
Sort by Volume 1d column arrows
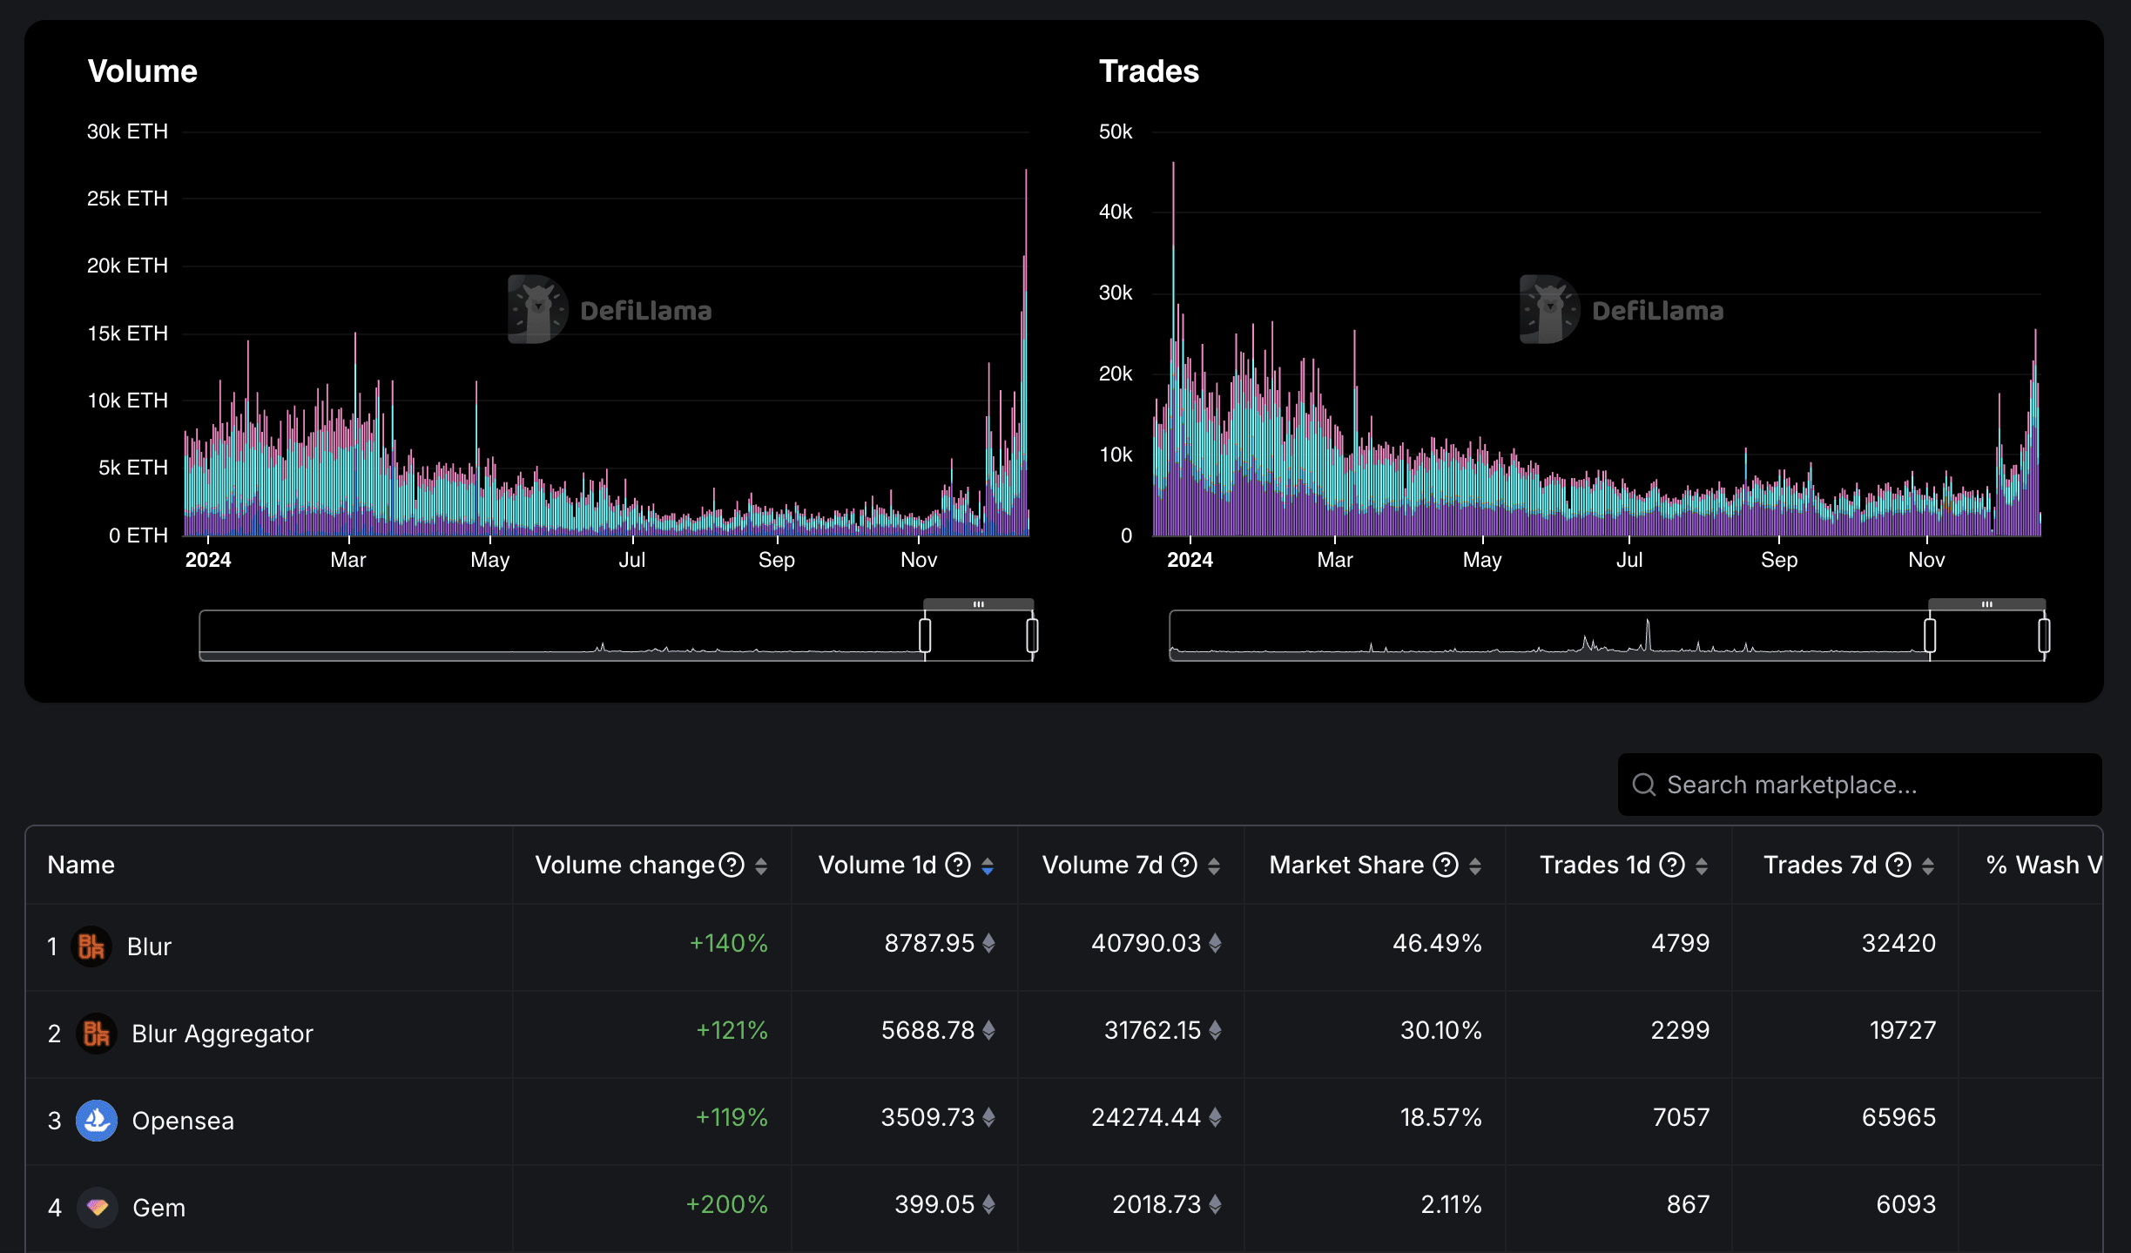click(x=988, y=866)
